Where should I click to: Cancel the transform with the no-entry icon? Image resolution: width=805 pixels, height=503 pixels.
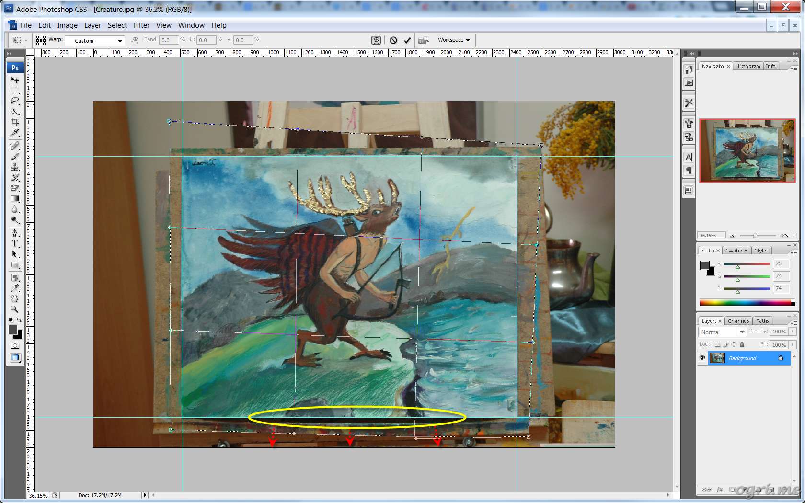[393, 40]
